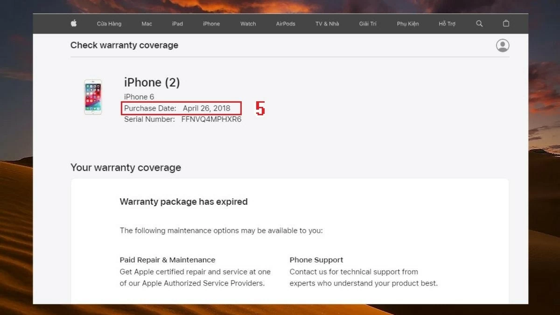Click the Apple logo in navigation bar
Viewport: 560px width, 315px height.
[73, 23]
